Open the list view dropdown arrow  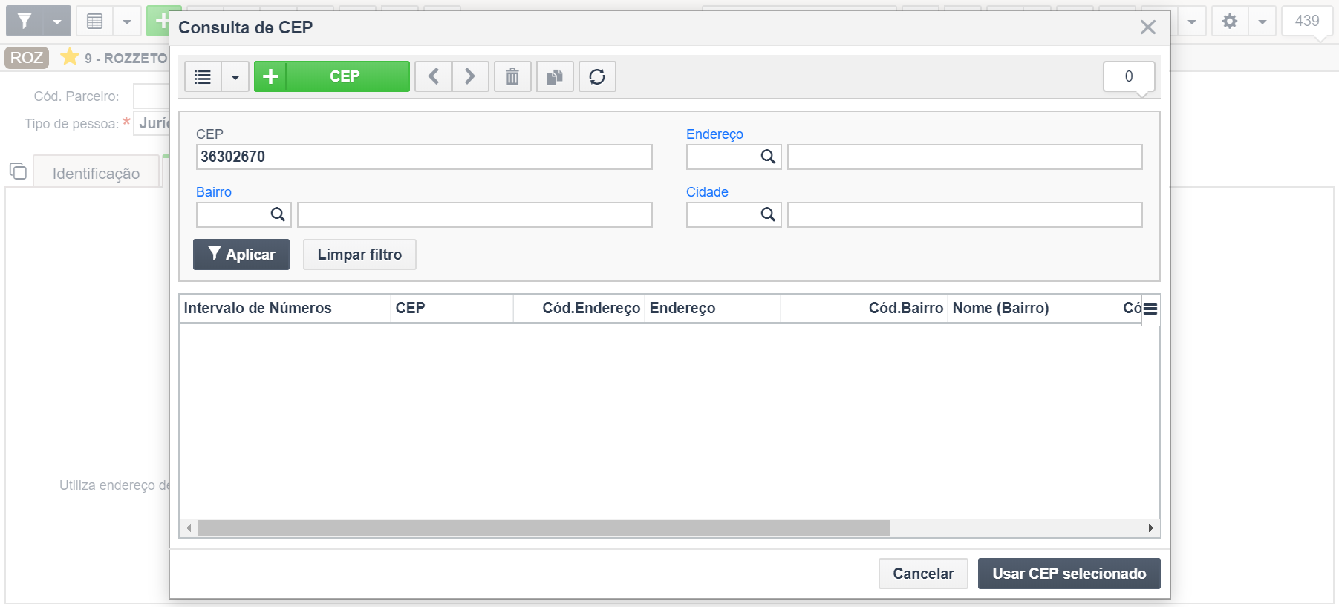click(x=235, y=76)
